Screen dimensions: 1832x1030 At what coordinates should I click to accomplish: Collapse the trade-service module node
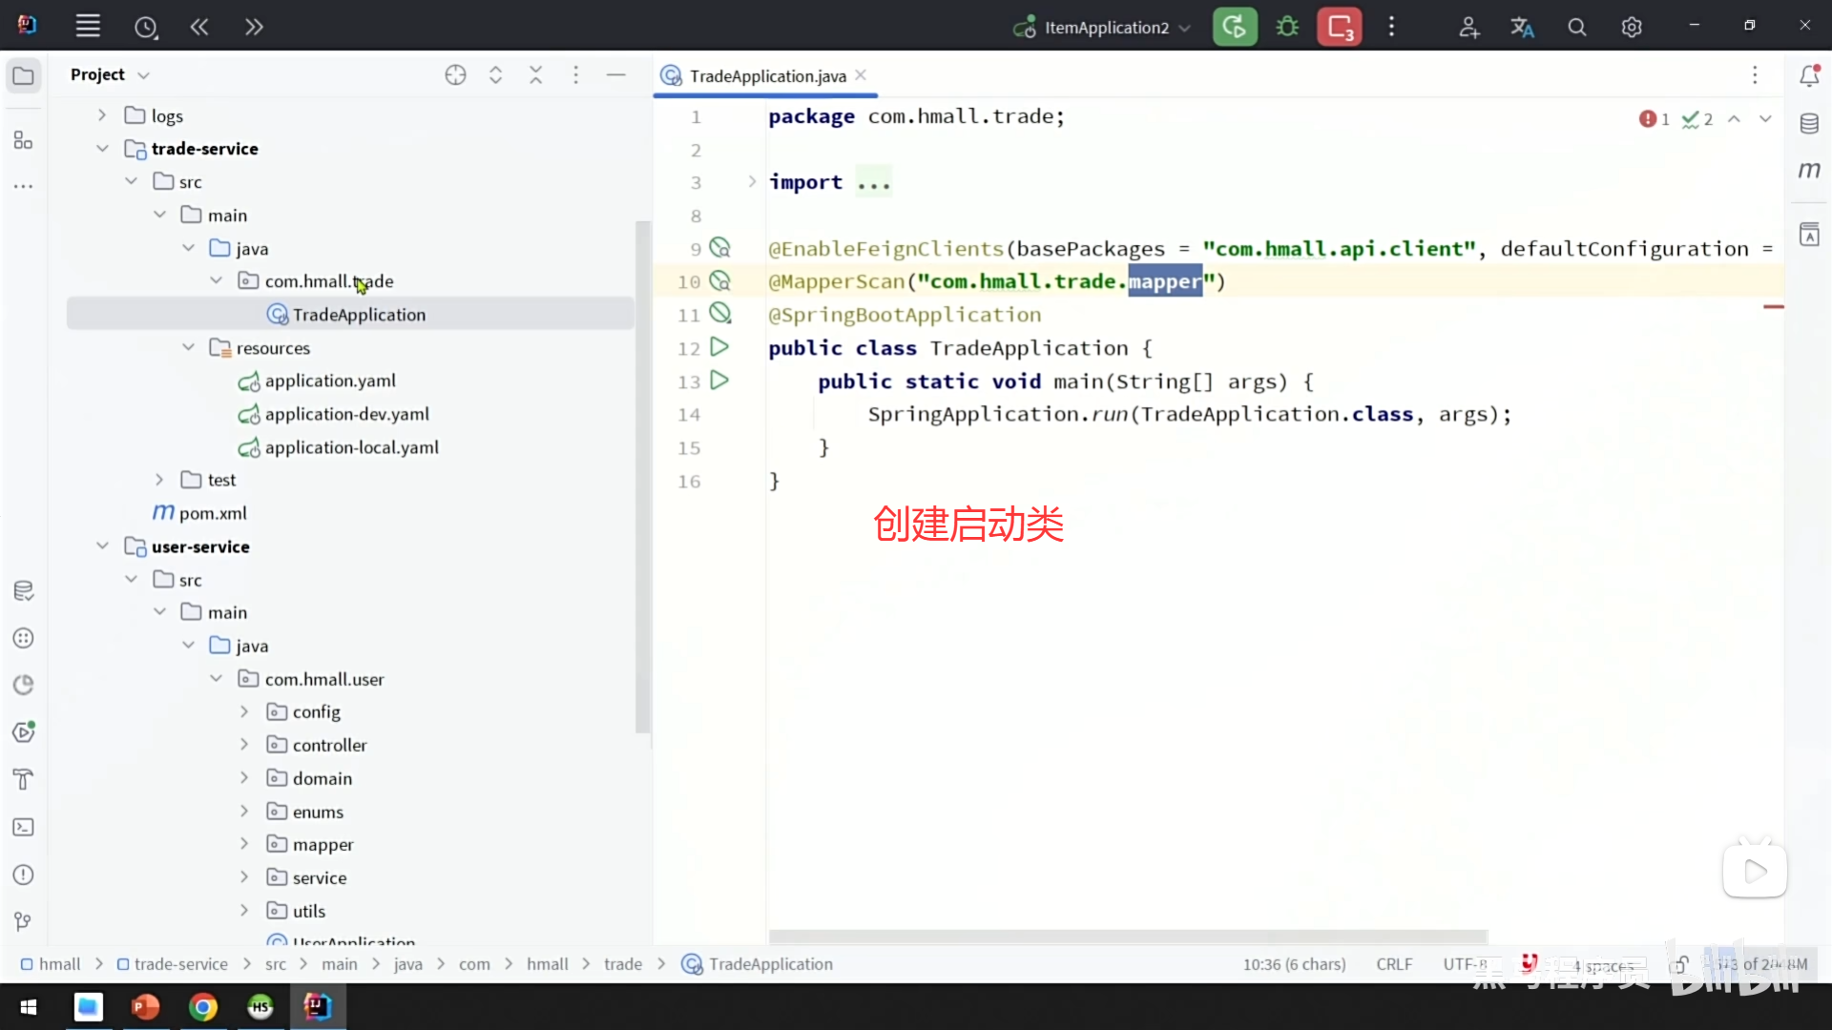(x=102, y=149)
